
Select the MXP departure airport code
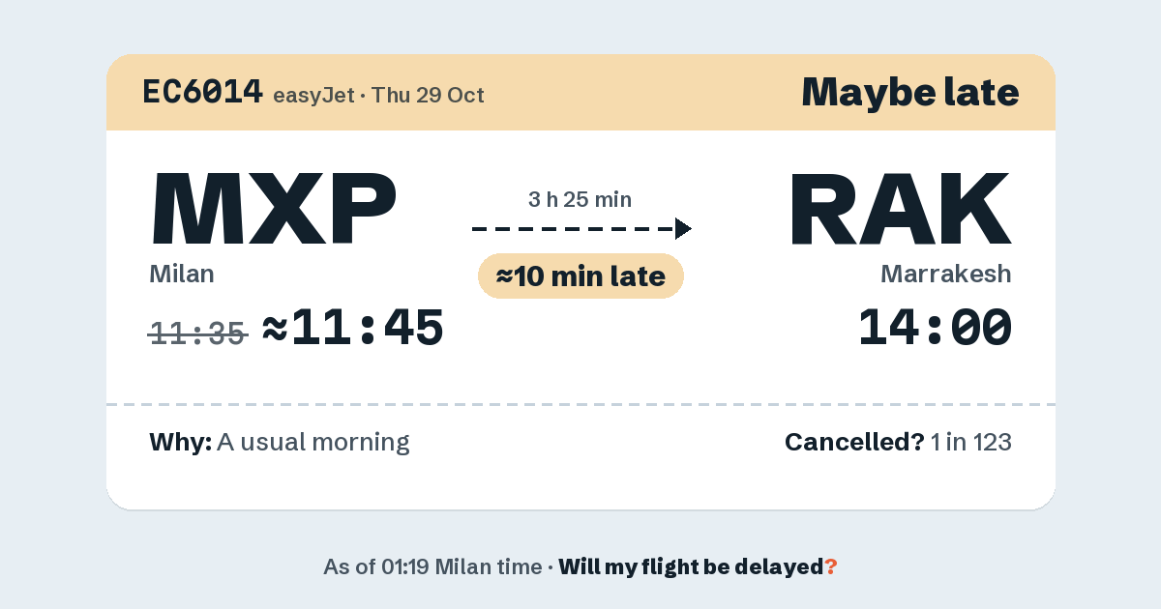(x=274, y=208)
